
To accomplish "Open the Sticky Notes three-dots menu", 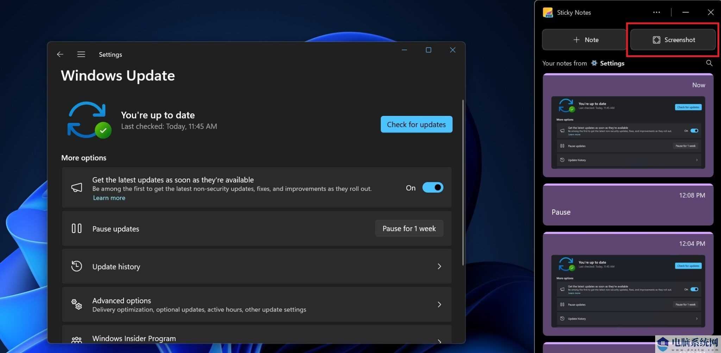I will [657, 12].
